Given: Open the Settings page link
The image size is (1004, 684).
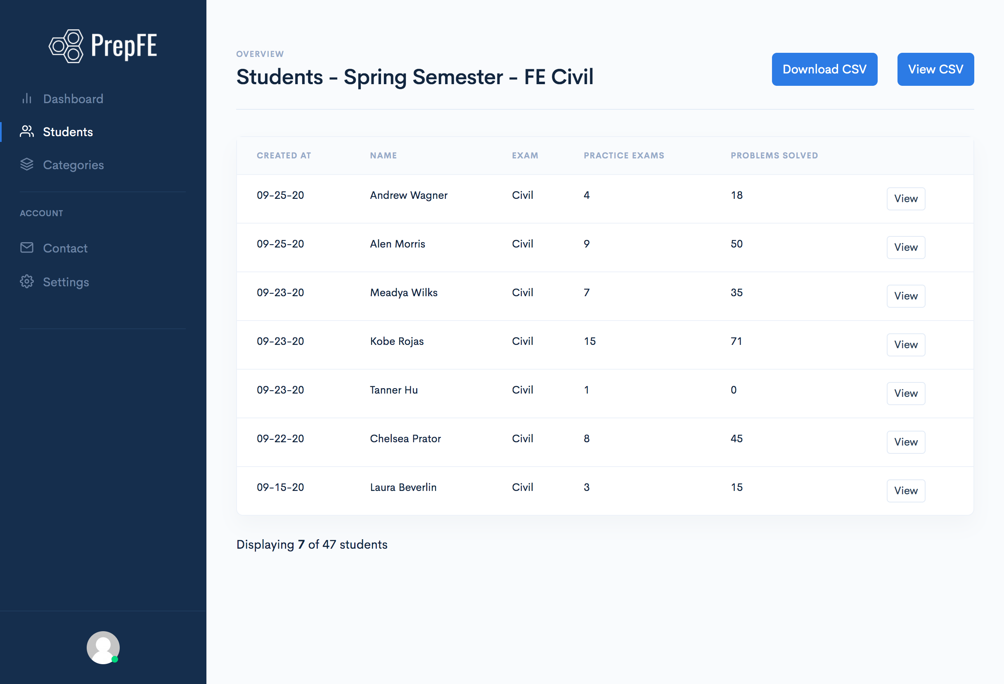Looking at the screenshot, I should pos(66,282).
